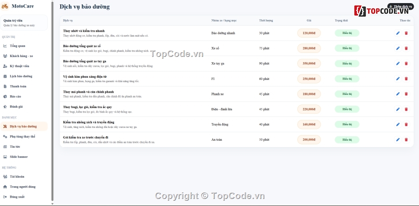Click Thêm dịch vụ button
Screen dimensions: 419x206
(400, 7)
